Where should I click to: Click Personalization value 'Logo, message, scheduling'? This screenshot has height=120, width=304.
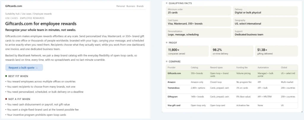(183, 35)
